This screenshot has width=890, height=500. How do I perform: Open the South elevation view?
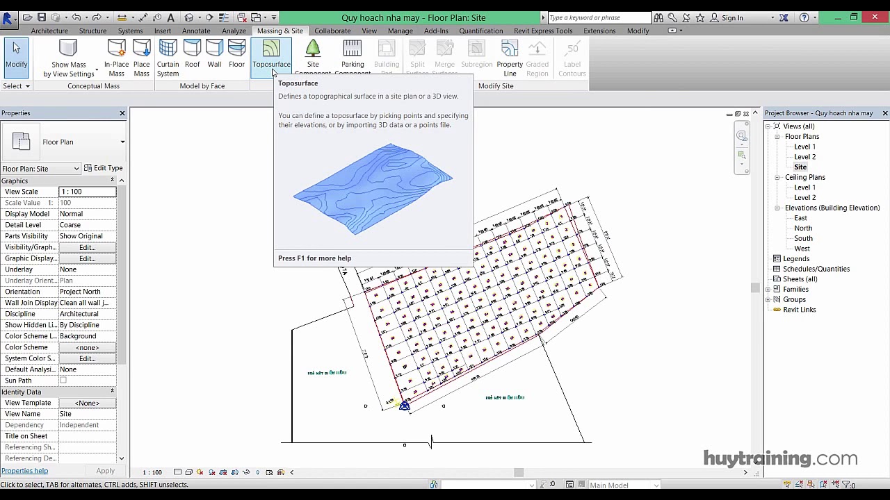pos(803,238)
